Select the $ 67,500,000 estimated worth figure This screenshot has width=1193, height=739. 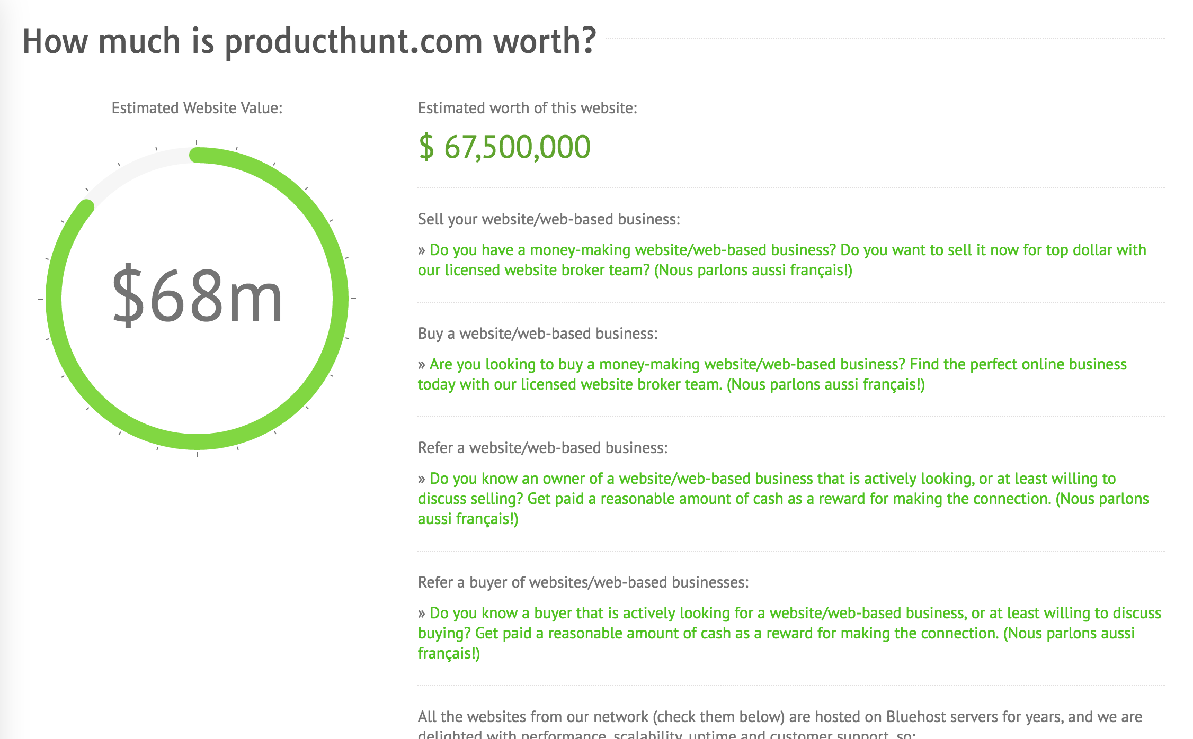504,147
